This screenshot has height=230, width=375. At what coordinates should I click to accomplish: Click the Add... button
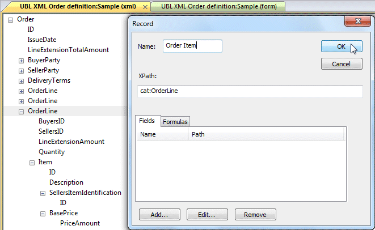click(159, 215)
